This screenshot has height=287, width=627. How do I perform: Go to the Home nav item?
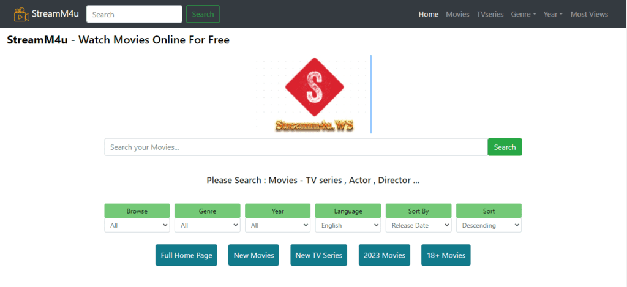click(x=428, y=14)
